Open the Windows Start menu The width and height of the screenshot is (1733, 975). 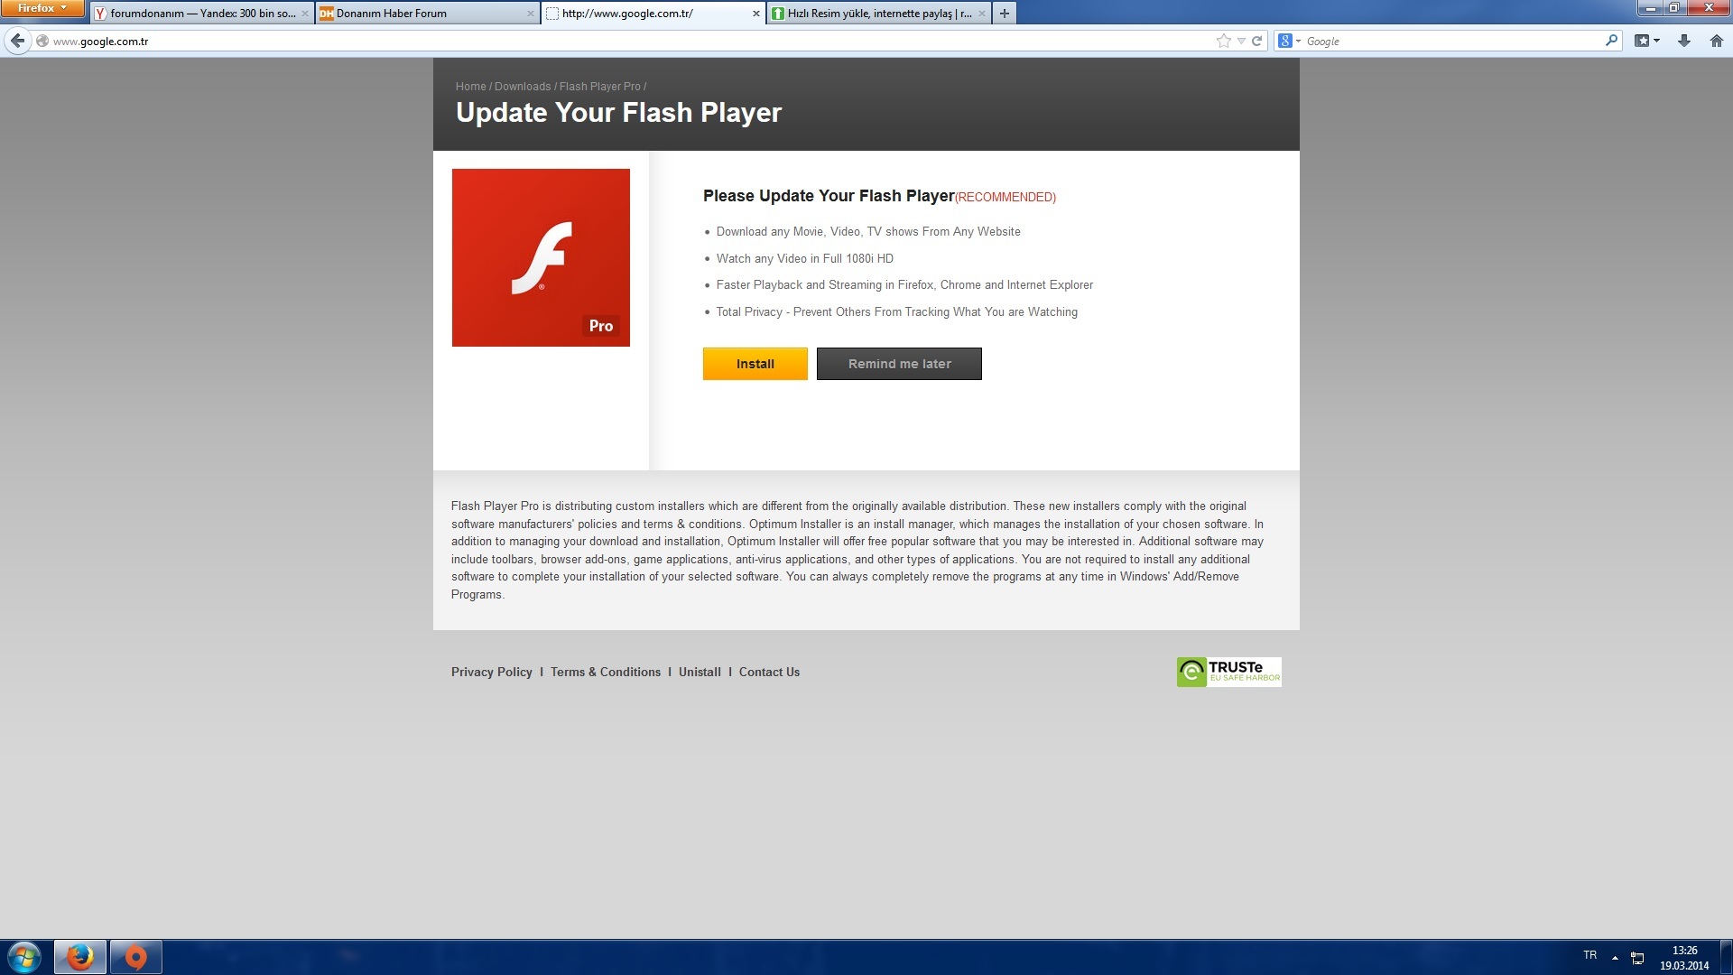24,957
